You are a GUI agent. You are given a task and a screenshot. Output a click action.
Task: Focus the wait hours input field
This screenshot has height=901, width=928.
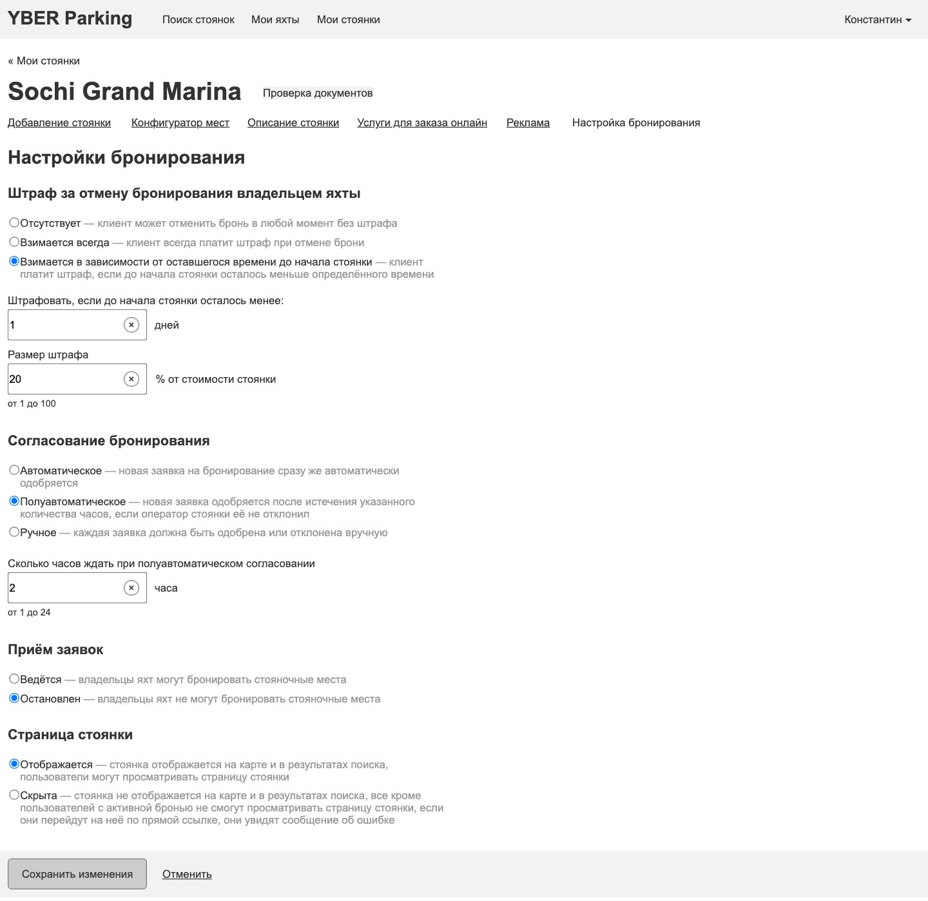(x=77, y=588)
